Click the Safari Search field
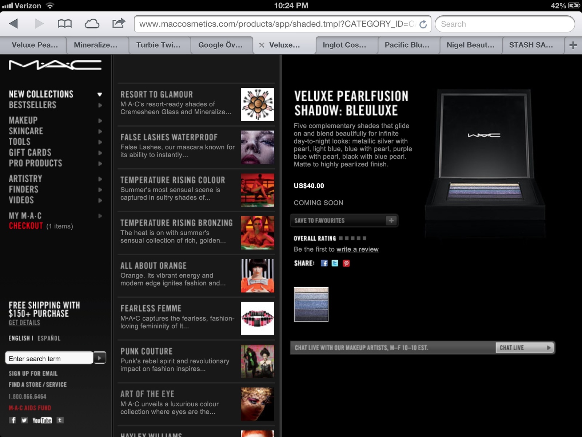This screenshot has width=582, height=437. pyautogui.click(x=505, y=24)
